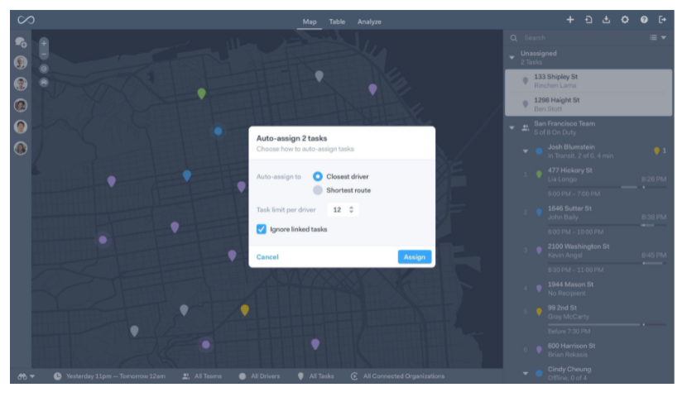687x397 pixels.
Task: Collapse Josh Blumstein's task list
Action: [526, 151]
